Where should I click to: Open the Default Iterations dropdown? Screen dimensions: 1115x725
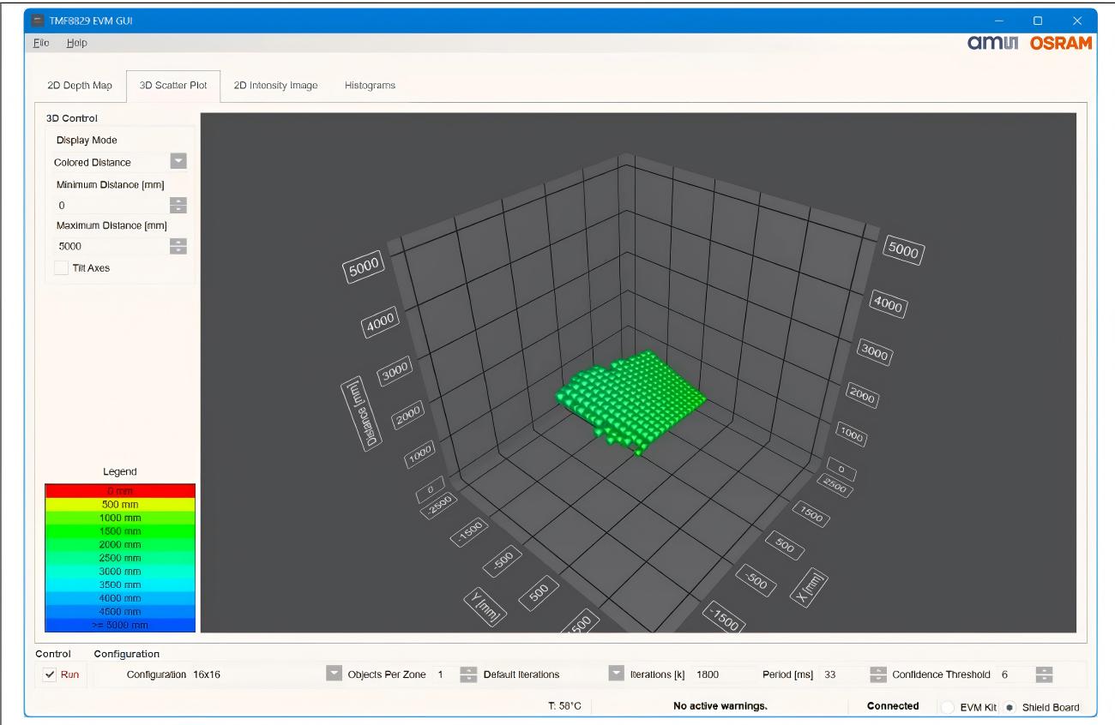(616, 674)
